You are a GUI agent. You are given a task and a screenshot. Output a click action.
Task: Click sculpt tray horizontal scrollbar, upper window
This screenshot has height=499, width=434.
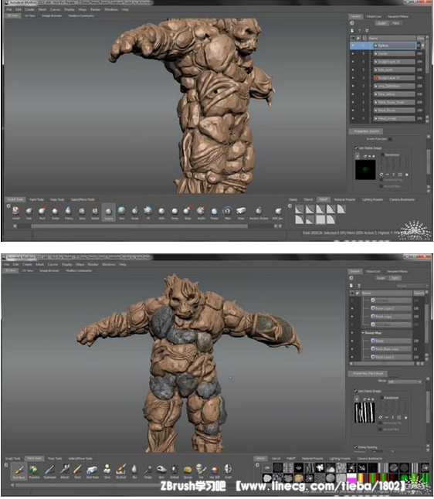tap(139, 226)
